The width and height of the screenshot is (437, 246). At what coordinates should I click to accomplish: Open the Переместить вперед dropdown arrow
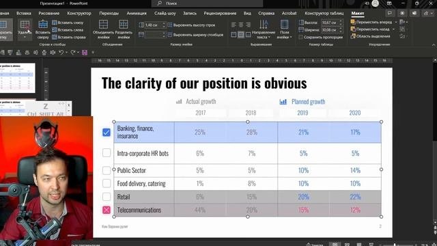click(396, 22)
